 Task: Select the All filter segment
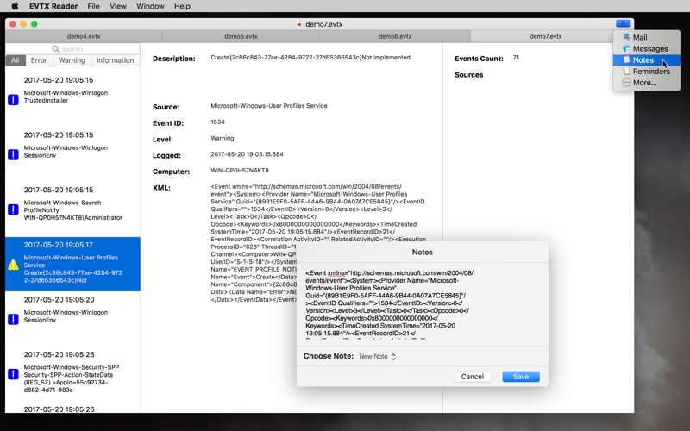(x=16, y=60)
